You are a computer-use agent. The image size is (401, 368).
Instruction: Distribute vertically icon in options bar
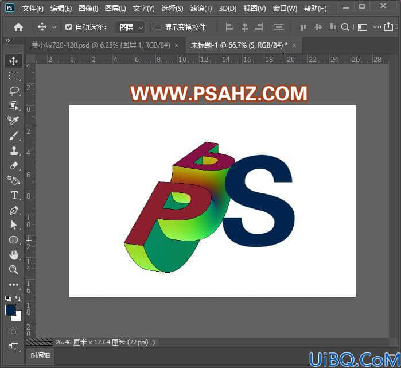(x=278, y=27)
